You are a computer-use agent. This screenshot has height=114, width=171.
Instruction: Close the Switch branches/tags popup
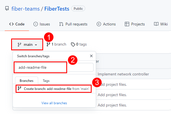(91, 56)
